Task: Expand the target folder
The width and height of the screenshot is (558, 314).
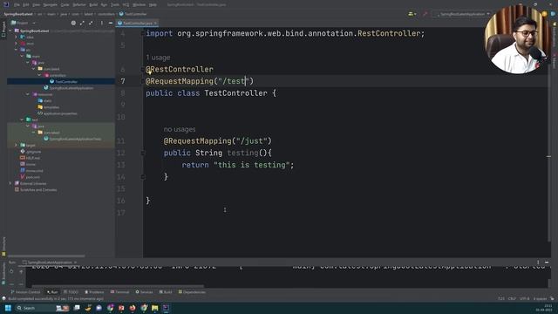Action: pos(16,146)
